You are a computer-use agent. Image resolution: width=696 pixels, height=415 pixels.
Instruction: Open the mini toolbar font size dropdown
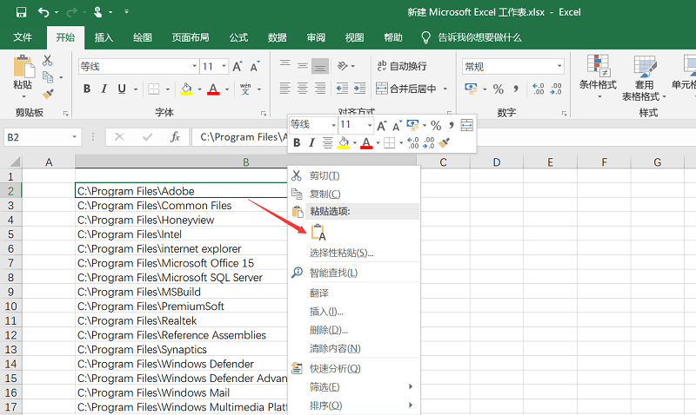click(x=369, y=125)
